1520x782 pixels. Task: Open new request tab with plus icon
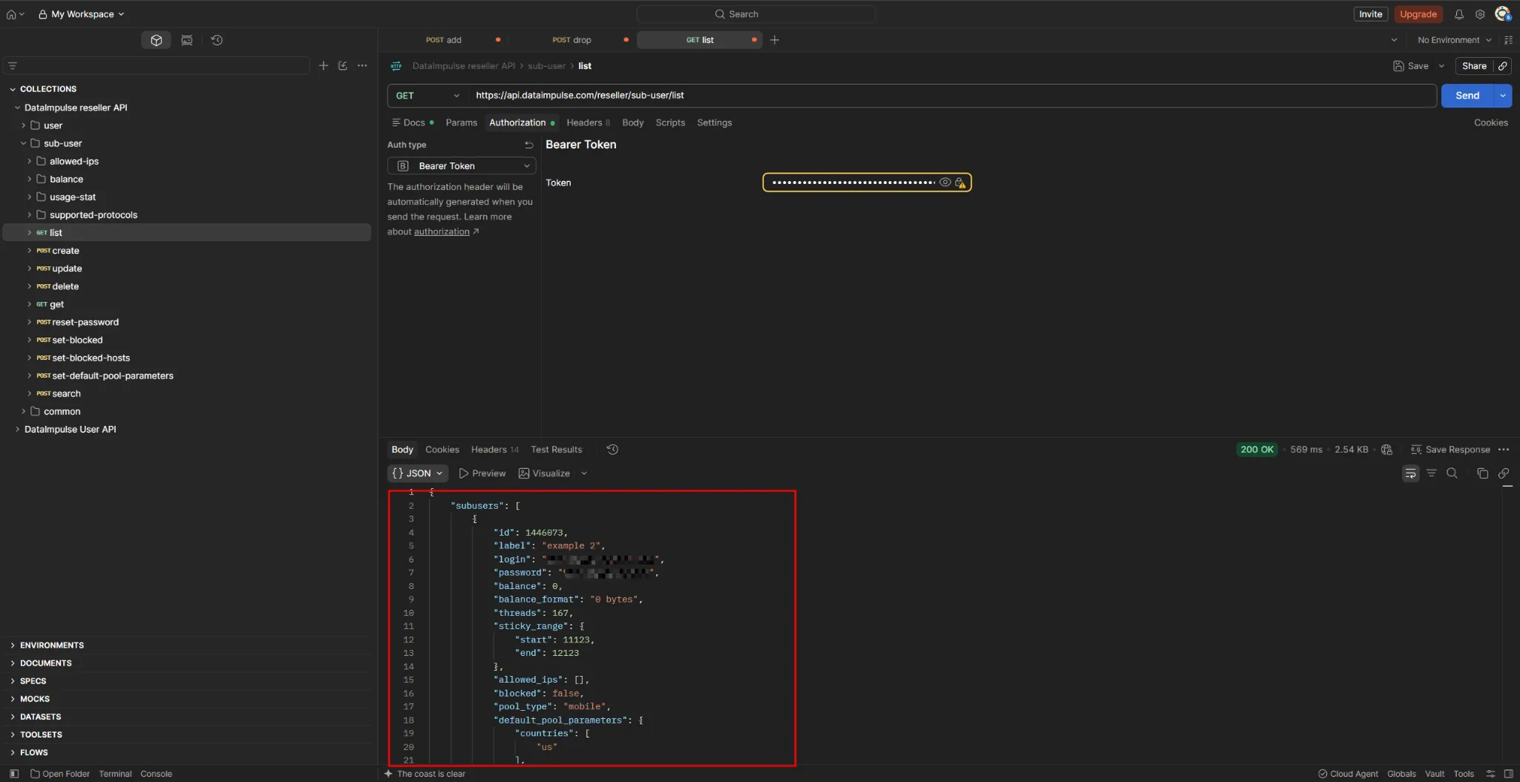pos(774,40)
